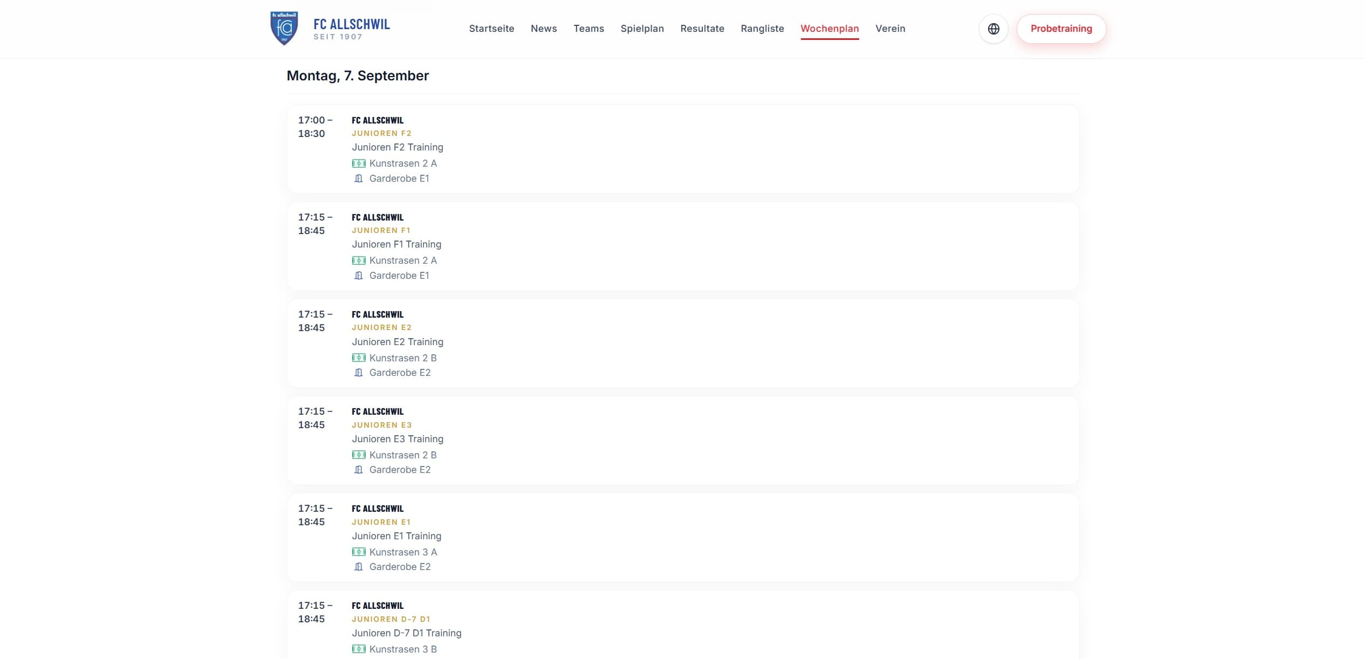Select the Wochenplan nav item
1365x659 pixels.
[829, 29]
